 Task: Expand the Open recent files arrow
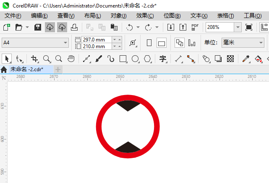point(27,27)
